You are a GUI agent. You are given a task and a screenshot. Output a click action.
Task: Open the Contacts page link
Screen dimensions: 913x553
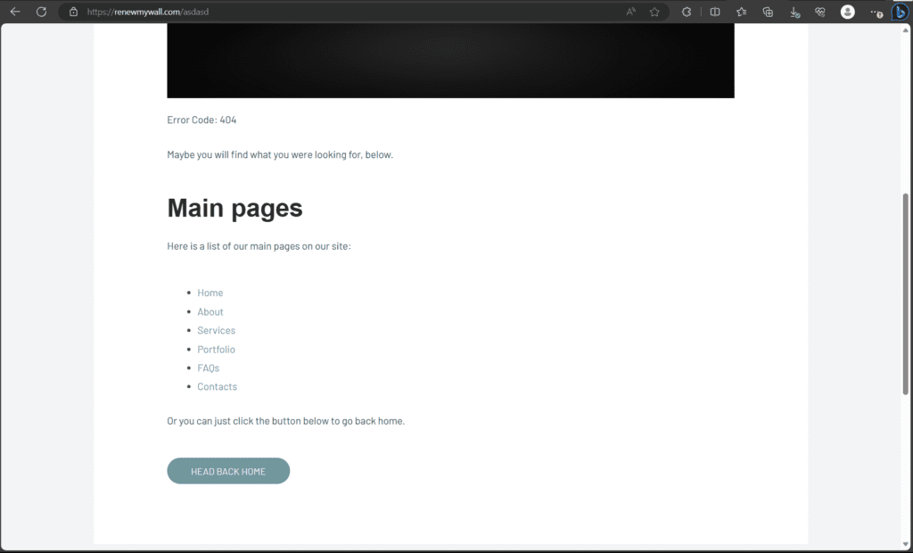pos(218,386)
